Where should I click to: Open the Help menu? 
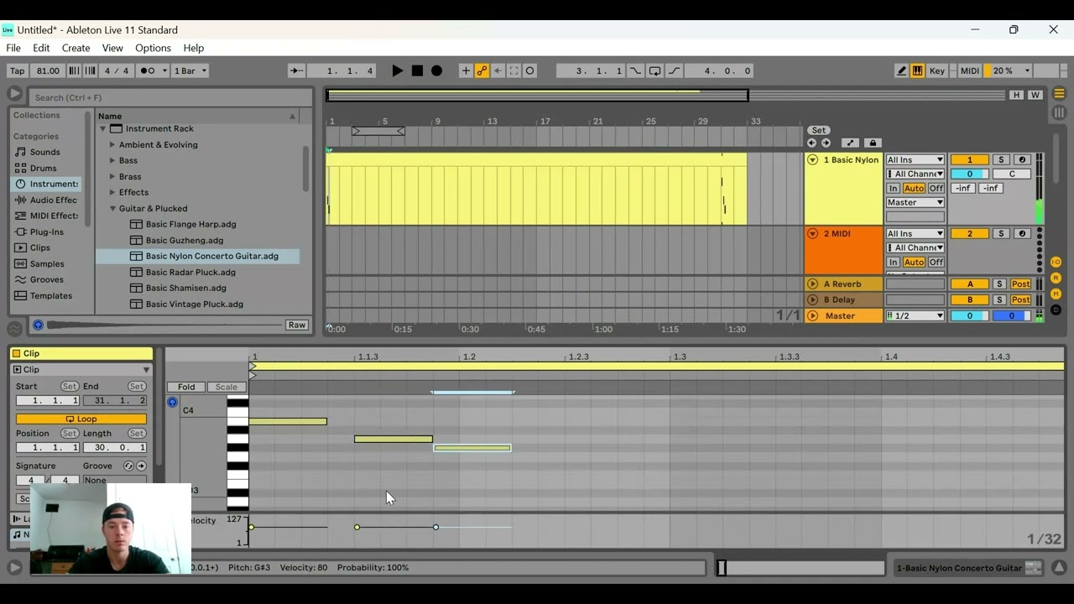pos(194,48)
